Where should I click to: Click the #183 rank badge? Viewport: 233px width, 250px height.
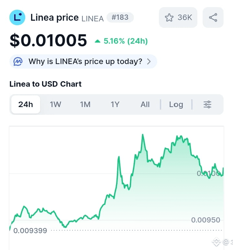pos(120,17)
